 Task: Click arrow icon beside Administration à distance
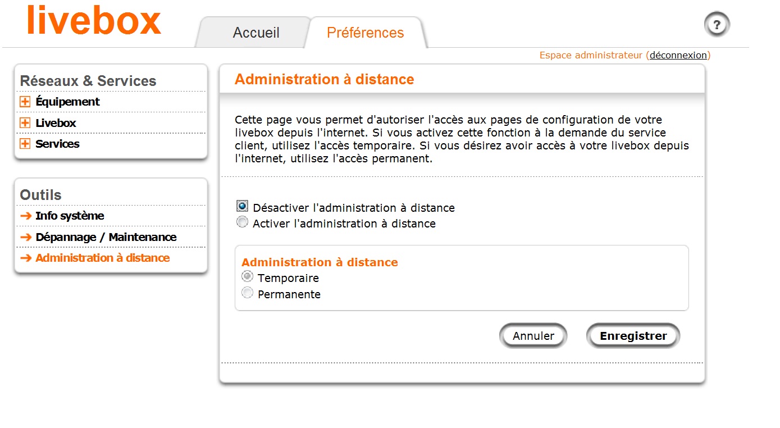(x=25, y=258)
